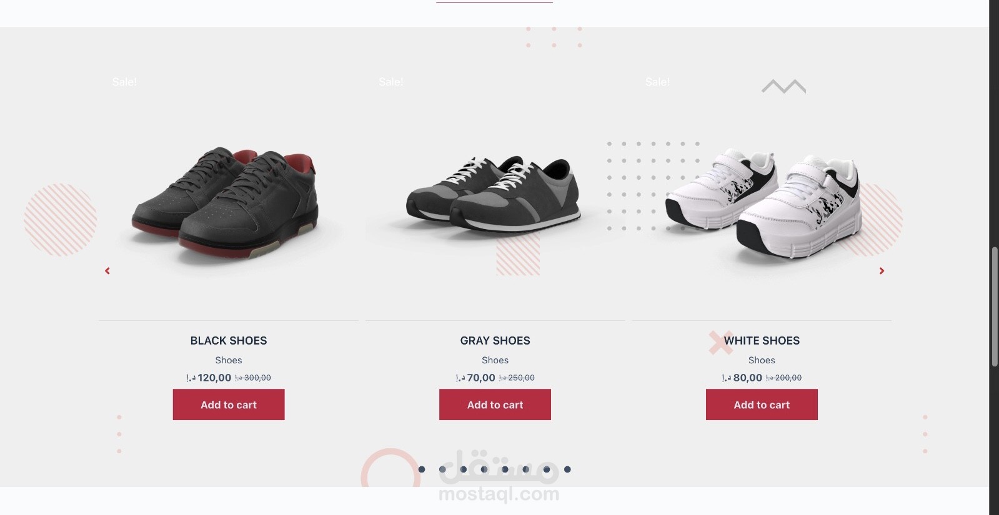Open the WHITE SHOES title link

click(762, 341)
